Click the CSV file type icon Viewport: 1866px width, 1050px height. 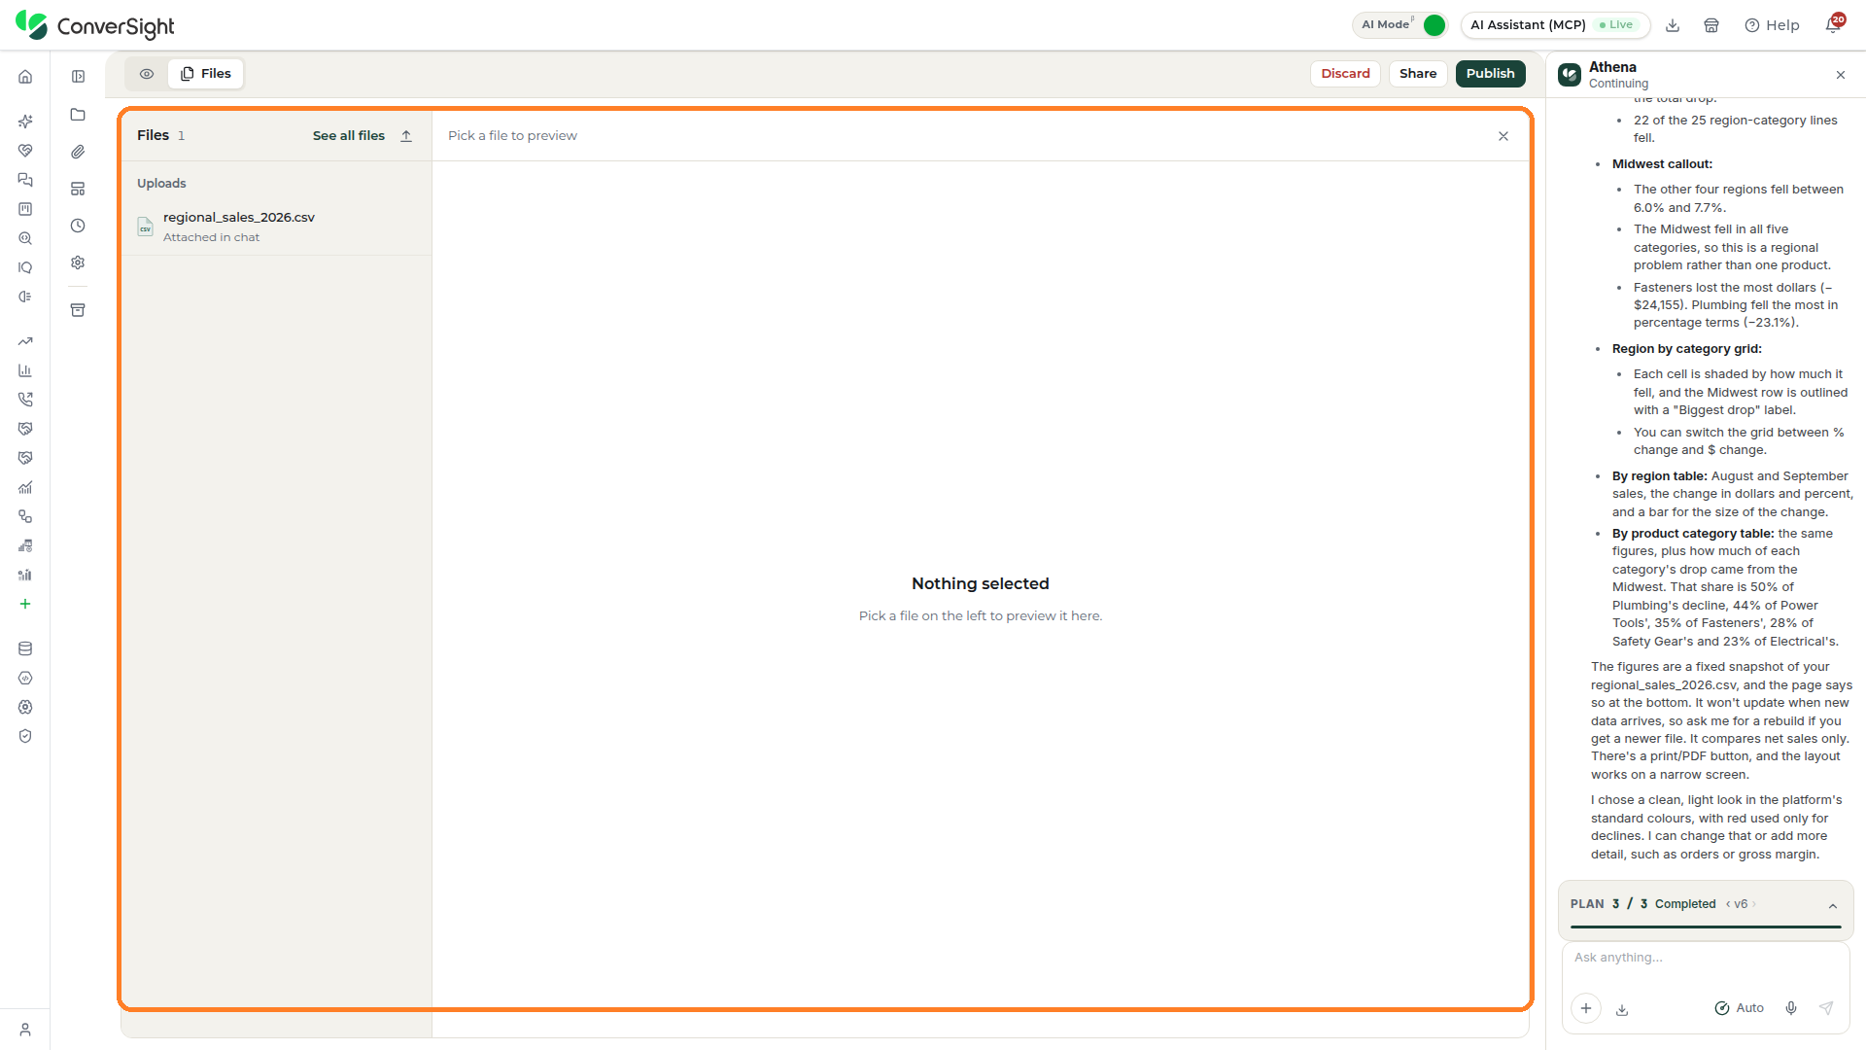(x=145, y=227)
